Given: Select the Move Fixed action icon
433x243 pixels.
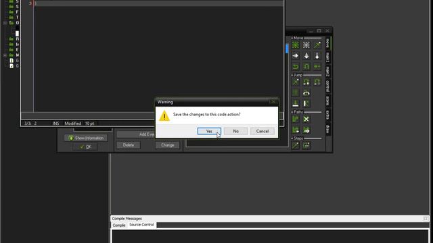Looking at the screenshot, I should 296,45.
